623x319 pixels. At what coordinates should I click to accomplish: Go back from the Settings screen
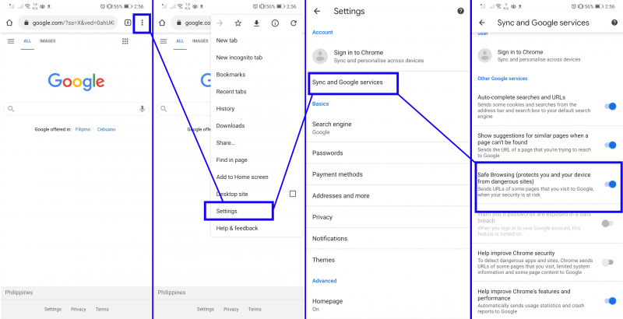coord(317,11)
